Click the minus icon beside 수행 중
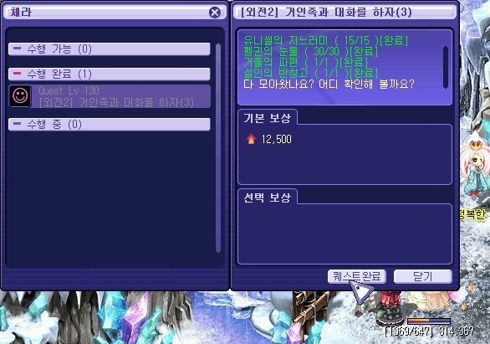The height and width of the screenshot is (344, 490). click(18, 124)
